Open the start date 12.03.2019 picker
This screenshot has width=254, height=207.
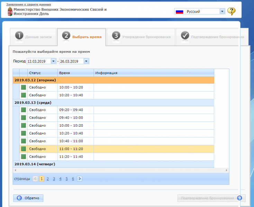(53, 61)
